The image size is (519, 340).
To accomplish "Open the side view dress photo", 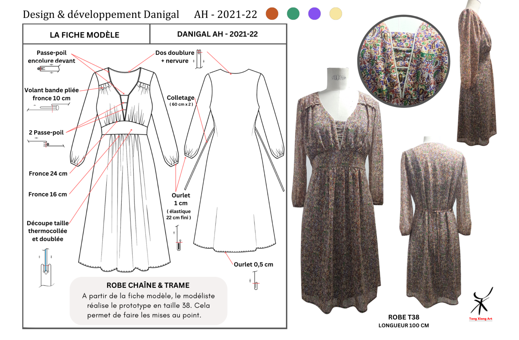I will (477, 73).
